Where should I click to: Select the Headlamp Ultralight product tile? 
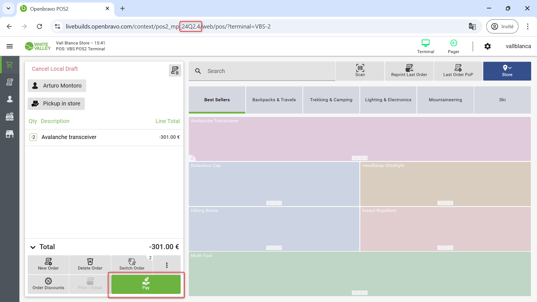point(445,184)
